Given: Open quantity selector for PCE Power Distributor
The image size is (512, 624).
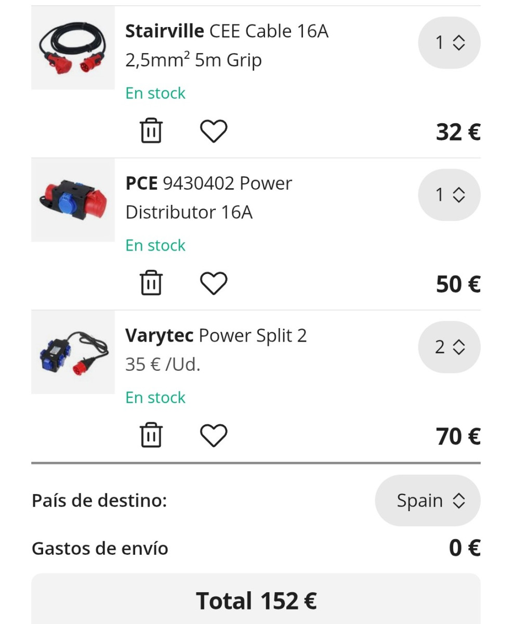Looking at the screenshot, I should [449, 195].
